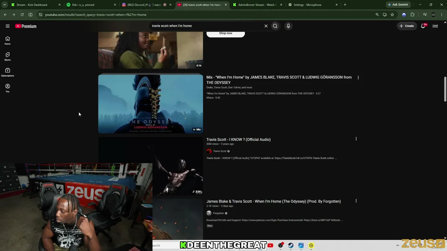Screen dimensions: 447x251
Task: Open the Extensions puzzle menu
Action: point(412,15)
